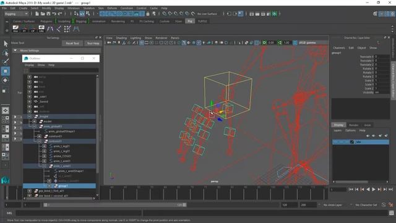Switch to the Polygons shelf tab
The height and width of the screenshot is (223, 396).
[46, 21]
